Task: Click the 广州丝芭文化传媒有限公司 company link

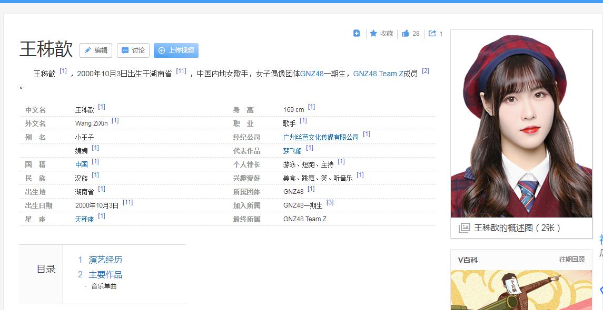Action: click(x=321, y=137)
